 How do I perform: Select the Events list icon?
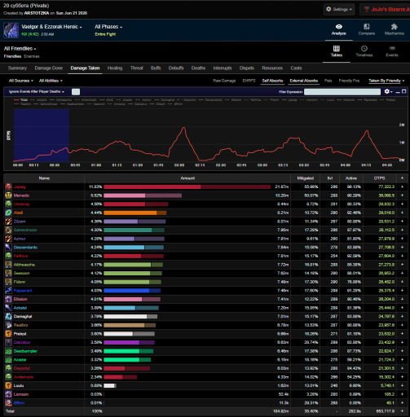pyautogui.click(x=392, y=48)
